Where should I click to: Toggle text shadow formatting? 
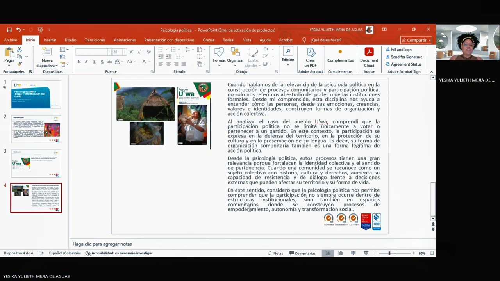coord(102,62)
